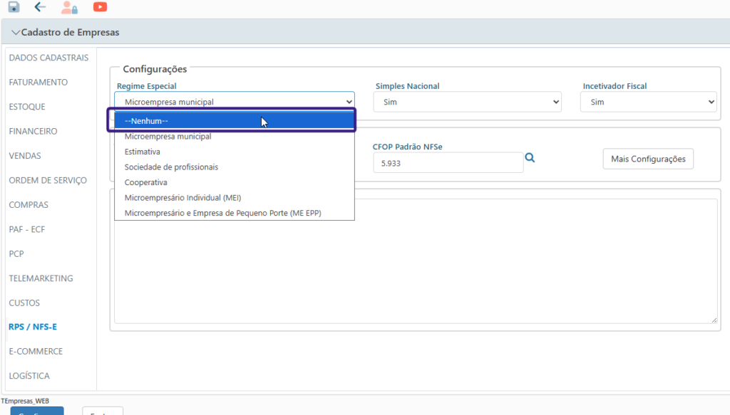
Task: Open the E-Commerce sidebar tab
Action: point(36,352)
